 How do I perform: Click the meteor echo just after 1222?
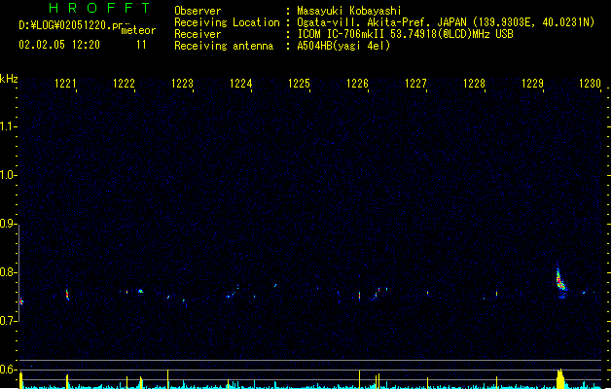pyautogui.click(x=140, y=291)
